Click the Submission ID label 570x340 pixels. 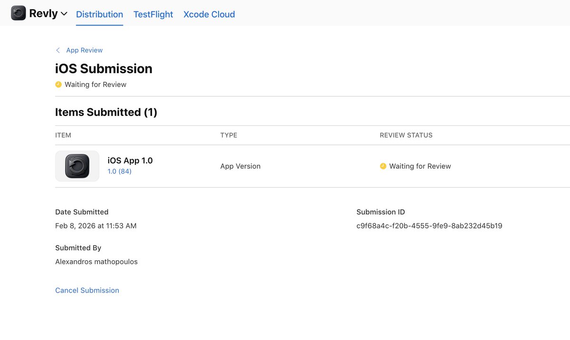pyautogui.click(x=381, y=212)
